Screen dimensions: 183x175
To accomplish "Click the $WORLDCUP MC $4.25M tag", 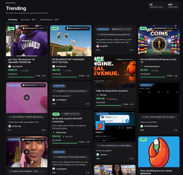I will click(166, 28).
